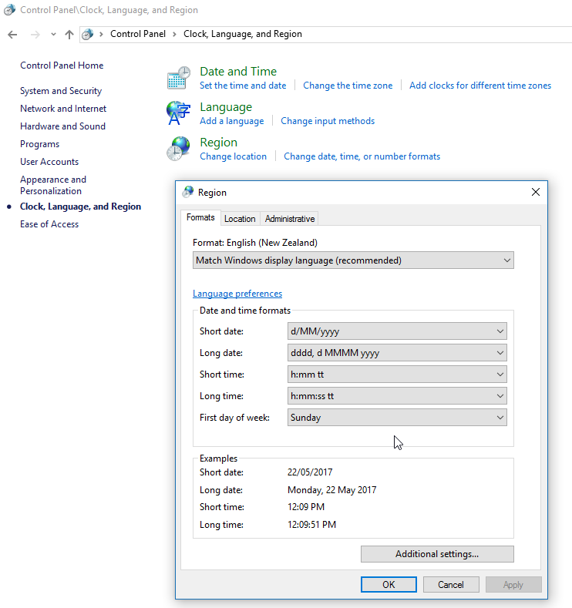Click Change the time zone
Screen dimensions: 572x608
tap(348, 86)
